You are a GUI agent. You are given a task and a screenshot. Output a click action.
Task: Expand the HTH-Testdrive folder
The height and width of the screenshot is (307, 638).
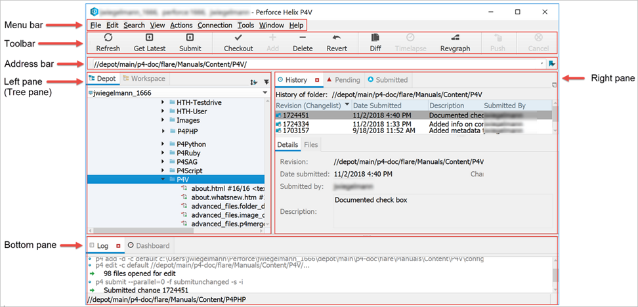click(x=163, y=103)
